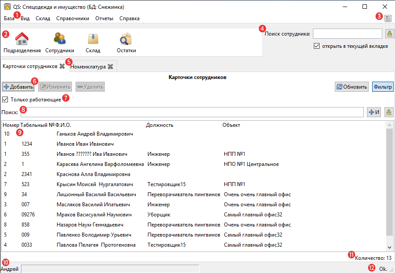Open the Остатки toolbar icon
The image size is (395, 273).
126,42
